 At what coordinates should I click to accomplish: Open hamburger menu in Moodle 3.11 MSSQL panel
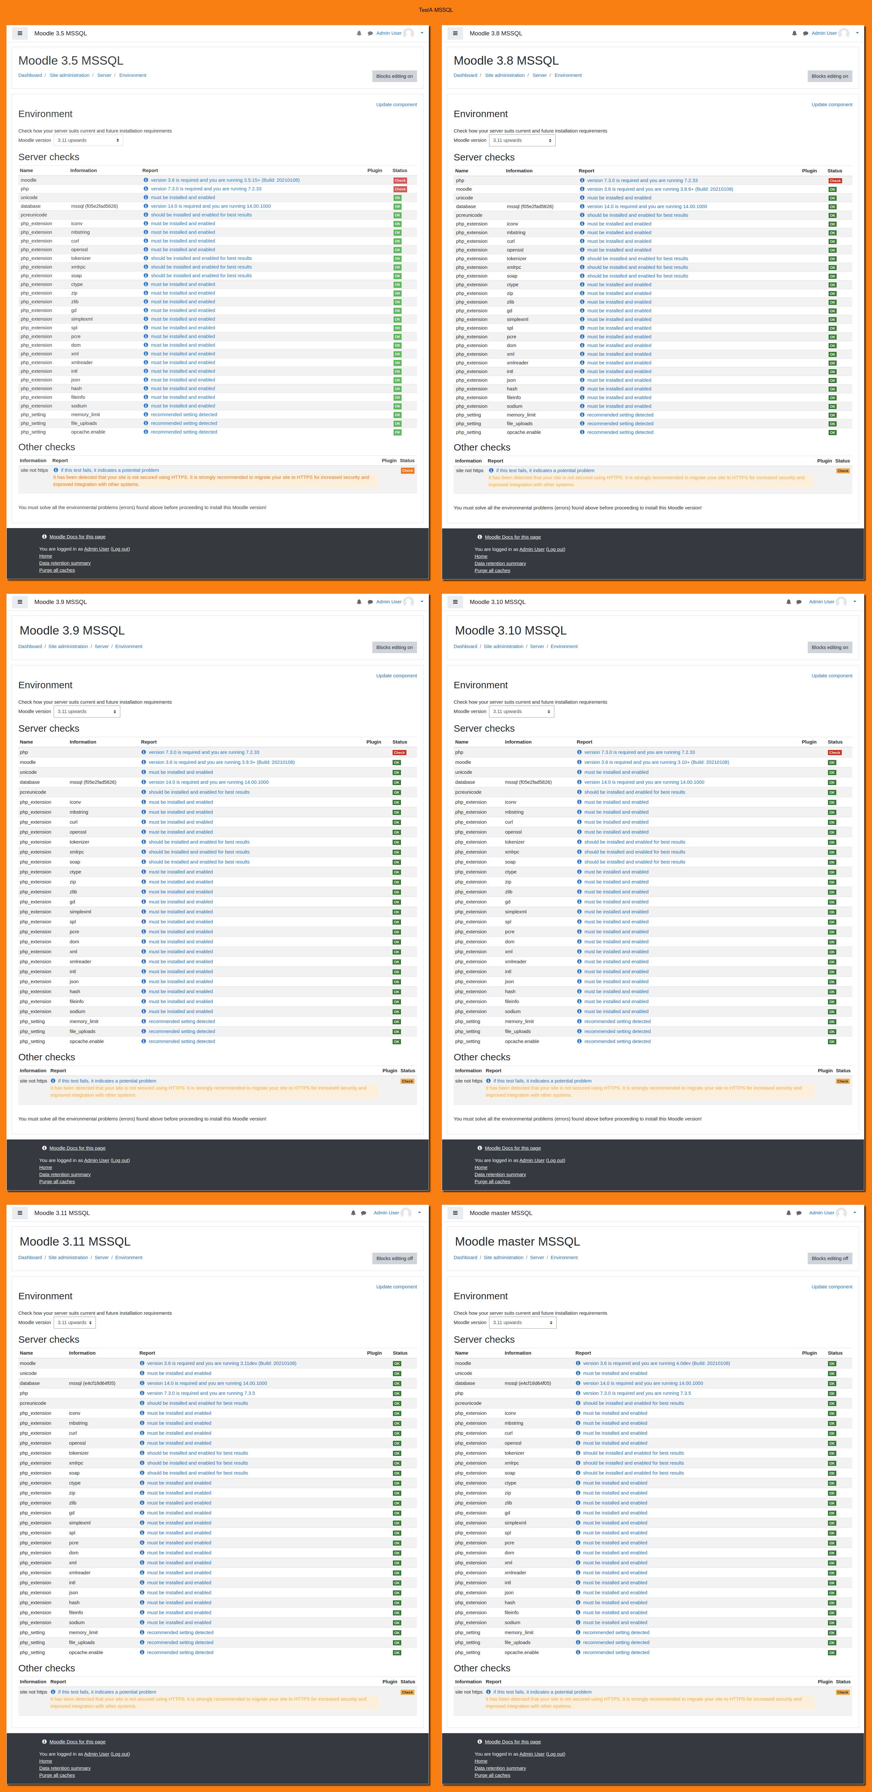pos(20,1212)
